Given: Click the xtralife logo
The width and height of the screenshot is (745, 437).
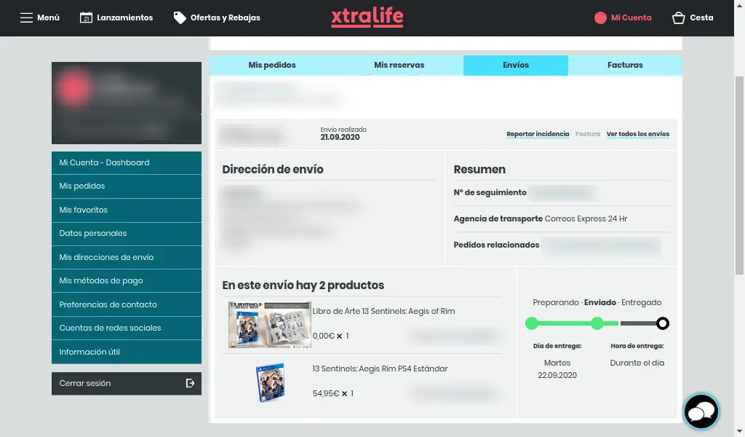Looking at the screenshot, I should tap(367, 17).
